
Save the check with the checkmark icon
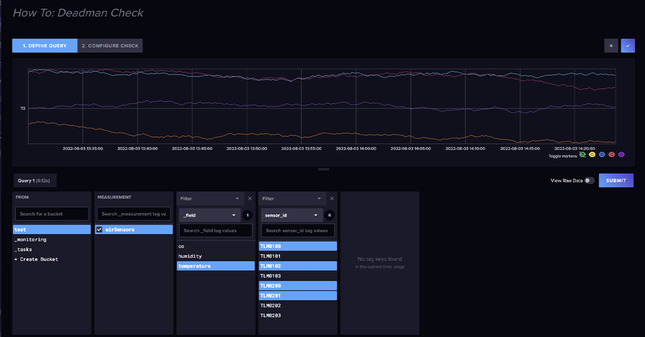[x=627, y=46]
